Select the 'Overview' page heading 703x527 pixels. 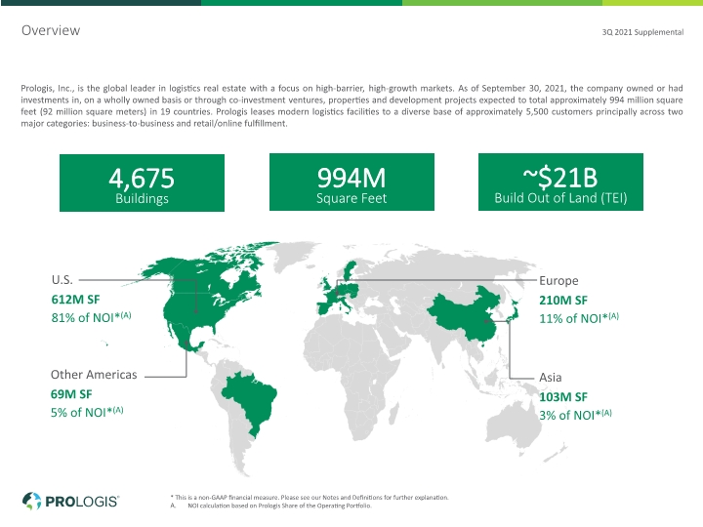pos(51,30)
